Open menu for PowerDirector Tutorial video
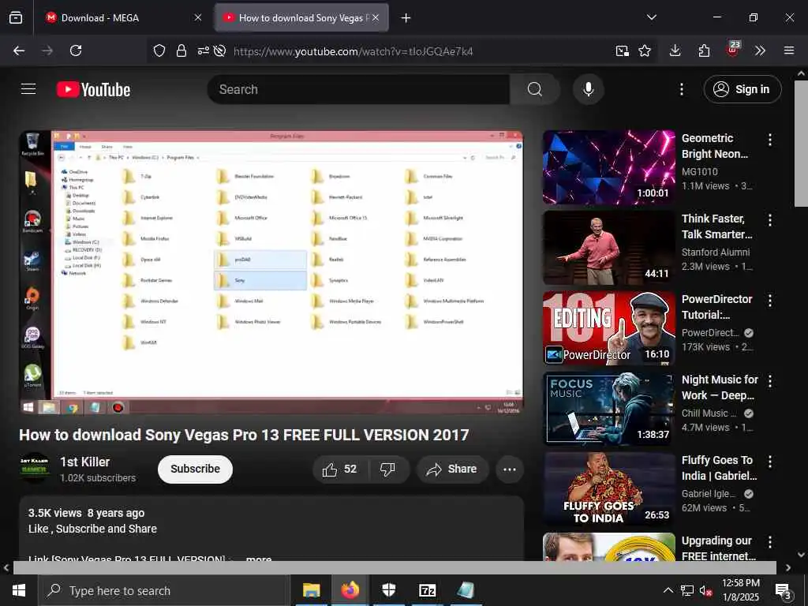Screen dimensions: 808x606 click(x=770, y=301)
